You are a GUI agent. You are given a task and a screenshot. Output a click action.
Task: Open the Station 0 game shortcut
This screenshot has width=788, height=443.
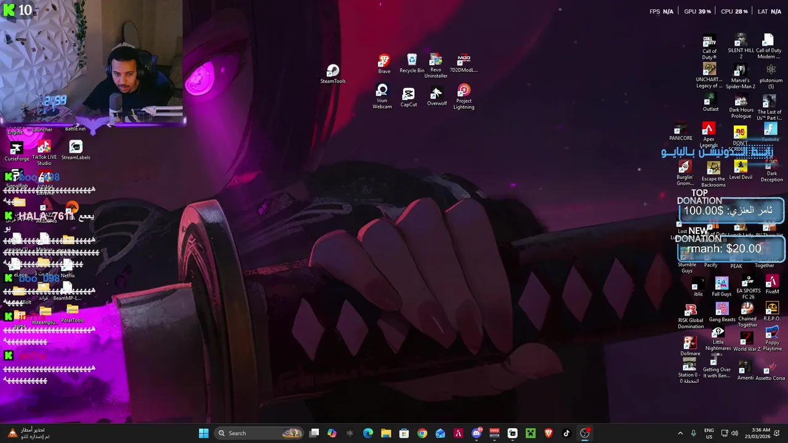tap(689, 371)
